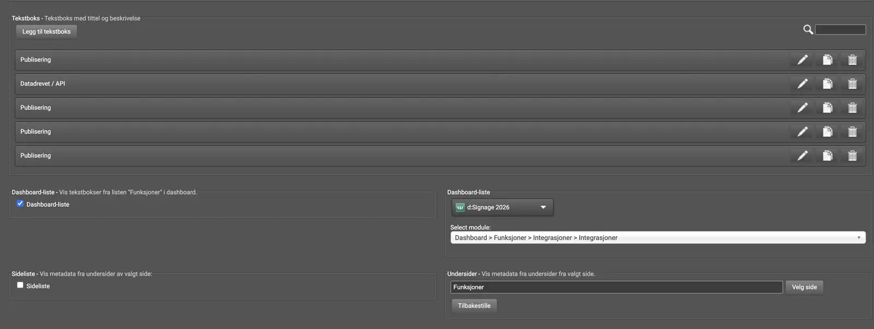Viewport: 874px width, 329px height.
Task: Click the Legg til tekstboks button
Action: [x=46, y=32]
